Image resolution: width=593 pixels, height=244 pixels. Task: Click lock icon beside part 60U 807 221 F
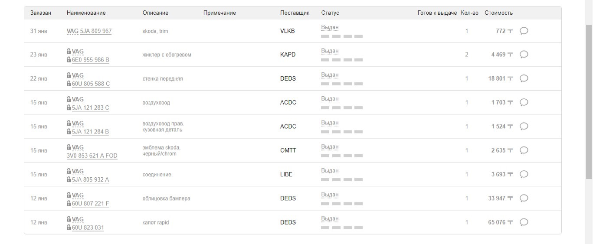click(x=69, y=203)
